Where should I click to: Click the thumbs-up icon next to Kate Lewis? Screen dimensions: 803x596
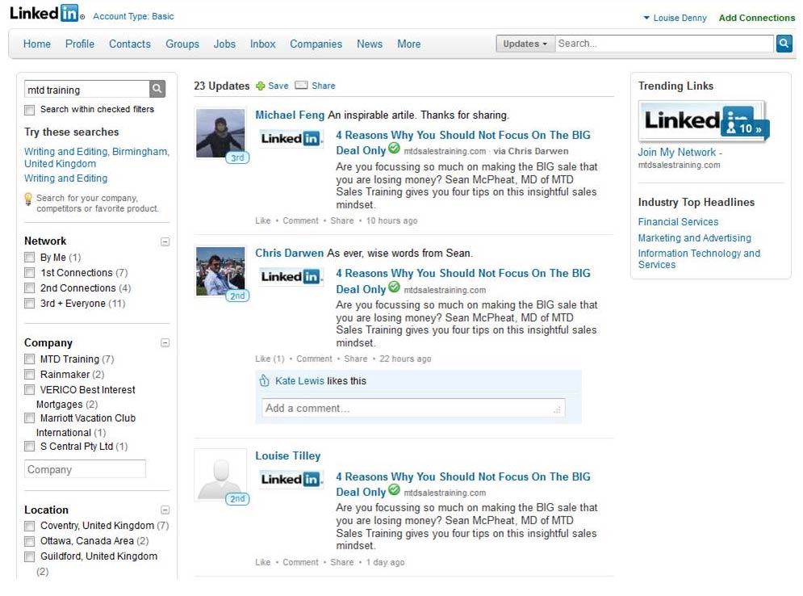click(x=264, y=380)
